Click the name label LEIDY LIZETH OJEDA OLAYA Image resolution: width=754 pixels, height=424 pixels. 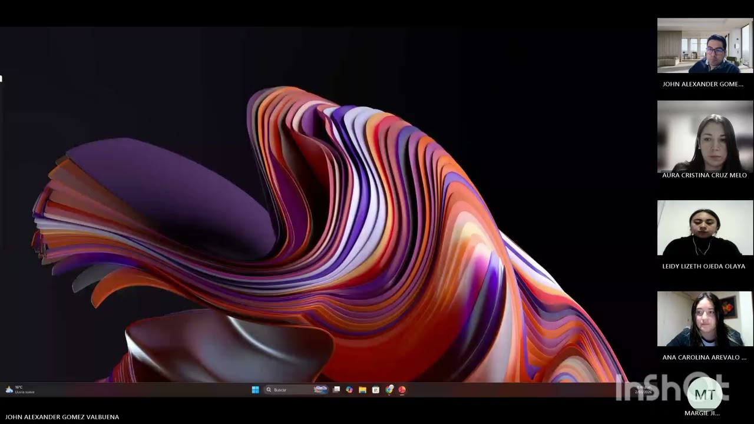[x=703, y=266]
